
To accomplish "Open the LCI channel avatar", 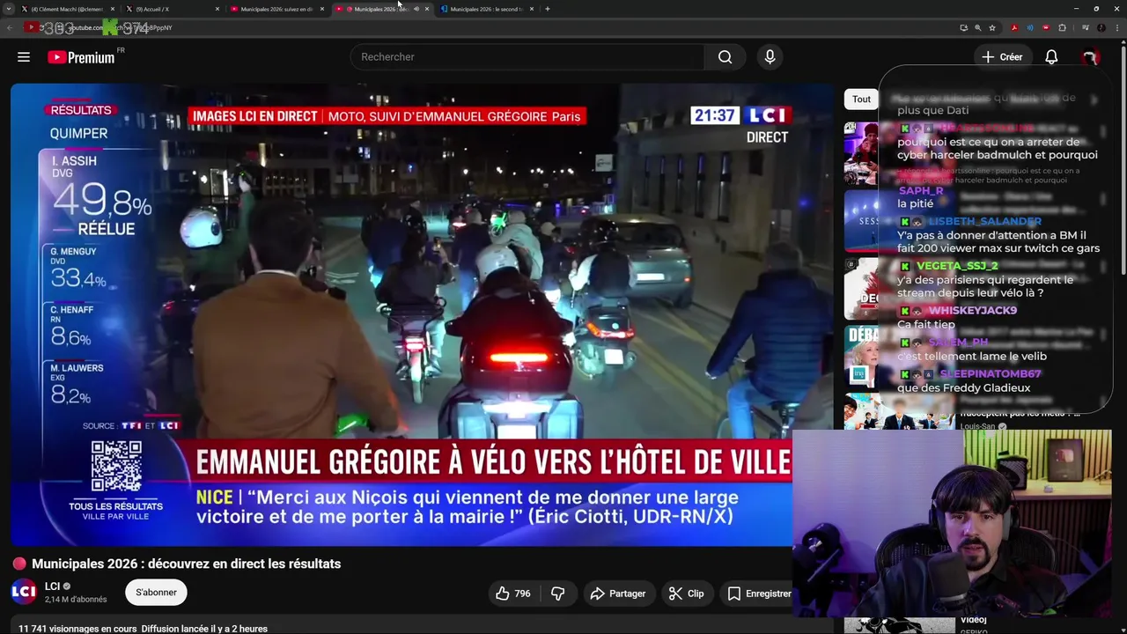I will pyautogui.click(x=24, y=592).
